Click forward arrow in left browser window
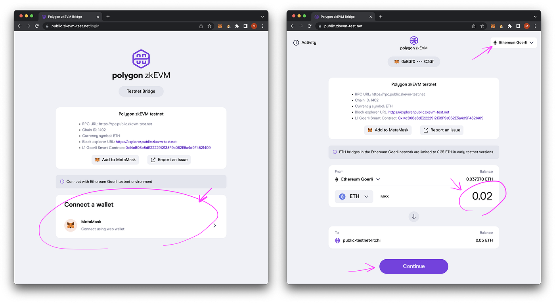 28,26
